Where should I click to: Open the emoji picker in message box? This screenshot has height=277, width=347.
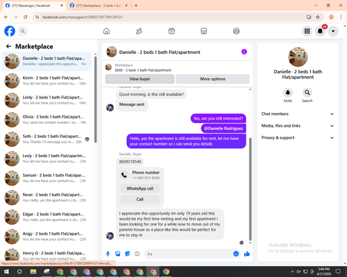pos(236,254)
